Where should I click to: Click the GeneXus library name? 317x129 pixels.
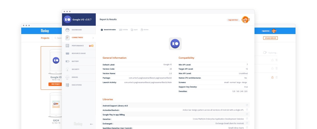(x=107, y=119)
